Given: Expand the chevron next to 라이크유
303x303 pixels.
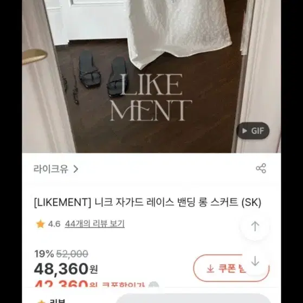Looking at the screenshot, I should [76, 169].
